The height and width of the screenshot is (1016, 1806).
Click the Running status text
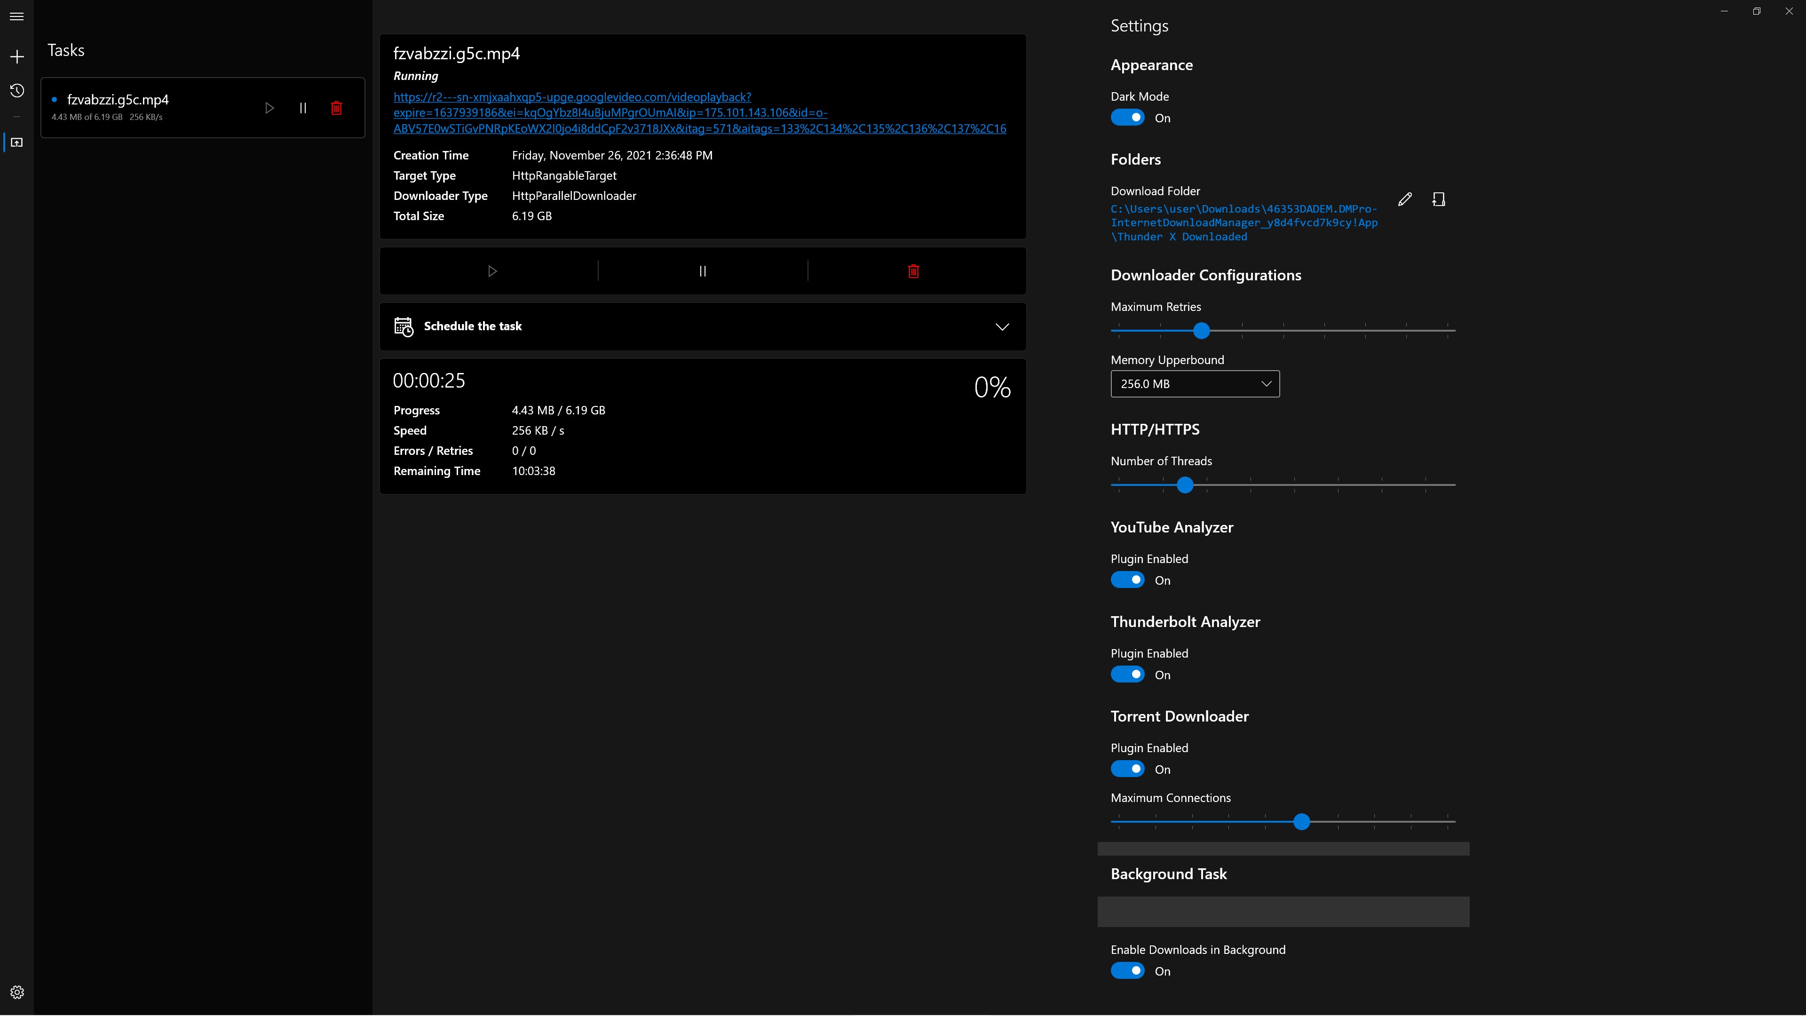(x=416, y=76)
